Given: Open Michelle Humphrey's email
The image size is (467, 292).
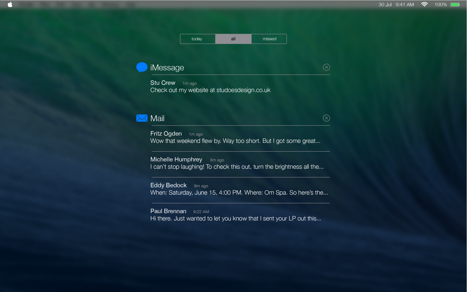Looking at the screenshot, I should (x=240, y=163).
